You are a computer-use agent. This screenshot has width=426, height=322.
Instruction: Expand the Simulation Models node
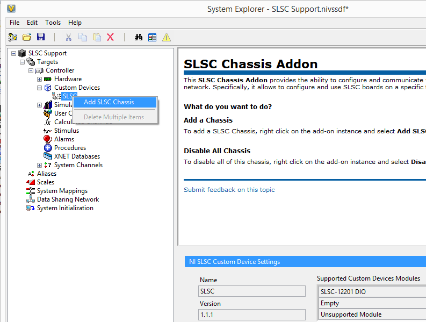39,105
